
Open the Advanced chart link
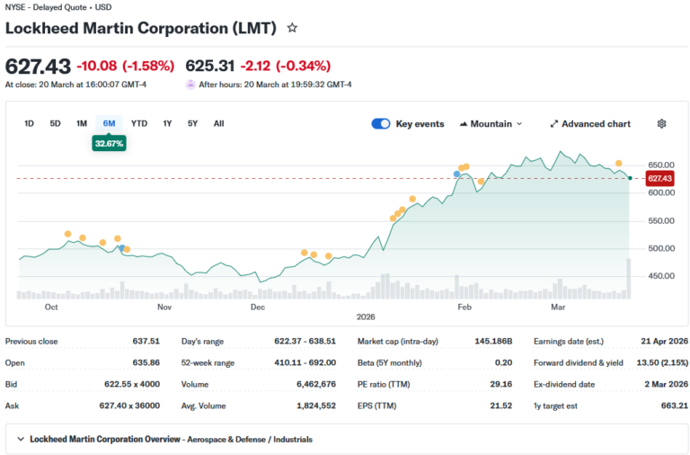596,124
